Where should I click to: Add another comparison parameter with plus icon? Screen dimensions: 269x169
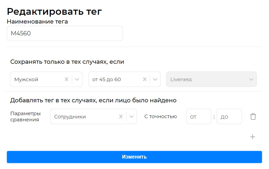click(252, 137)
